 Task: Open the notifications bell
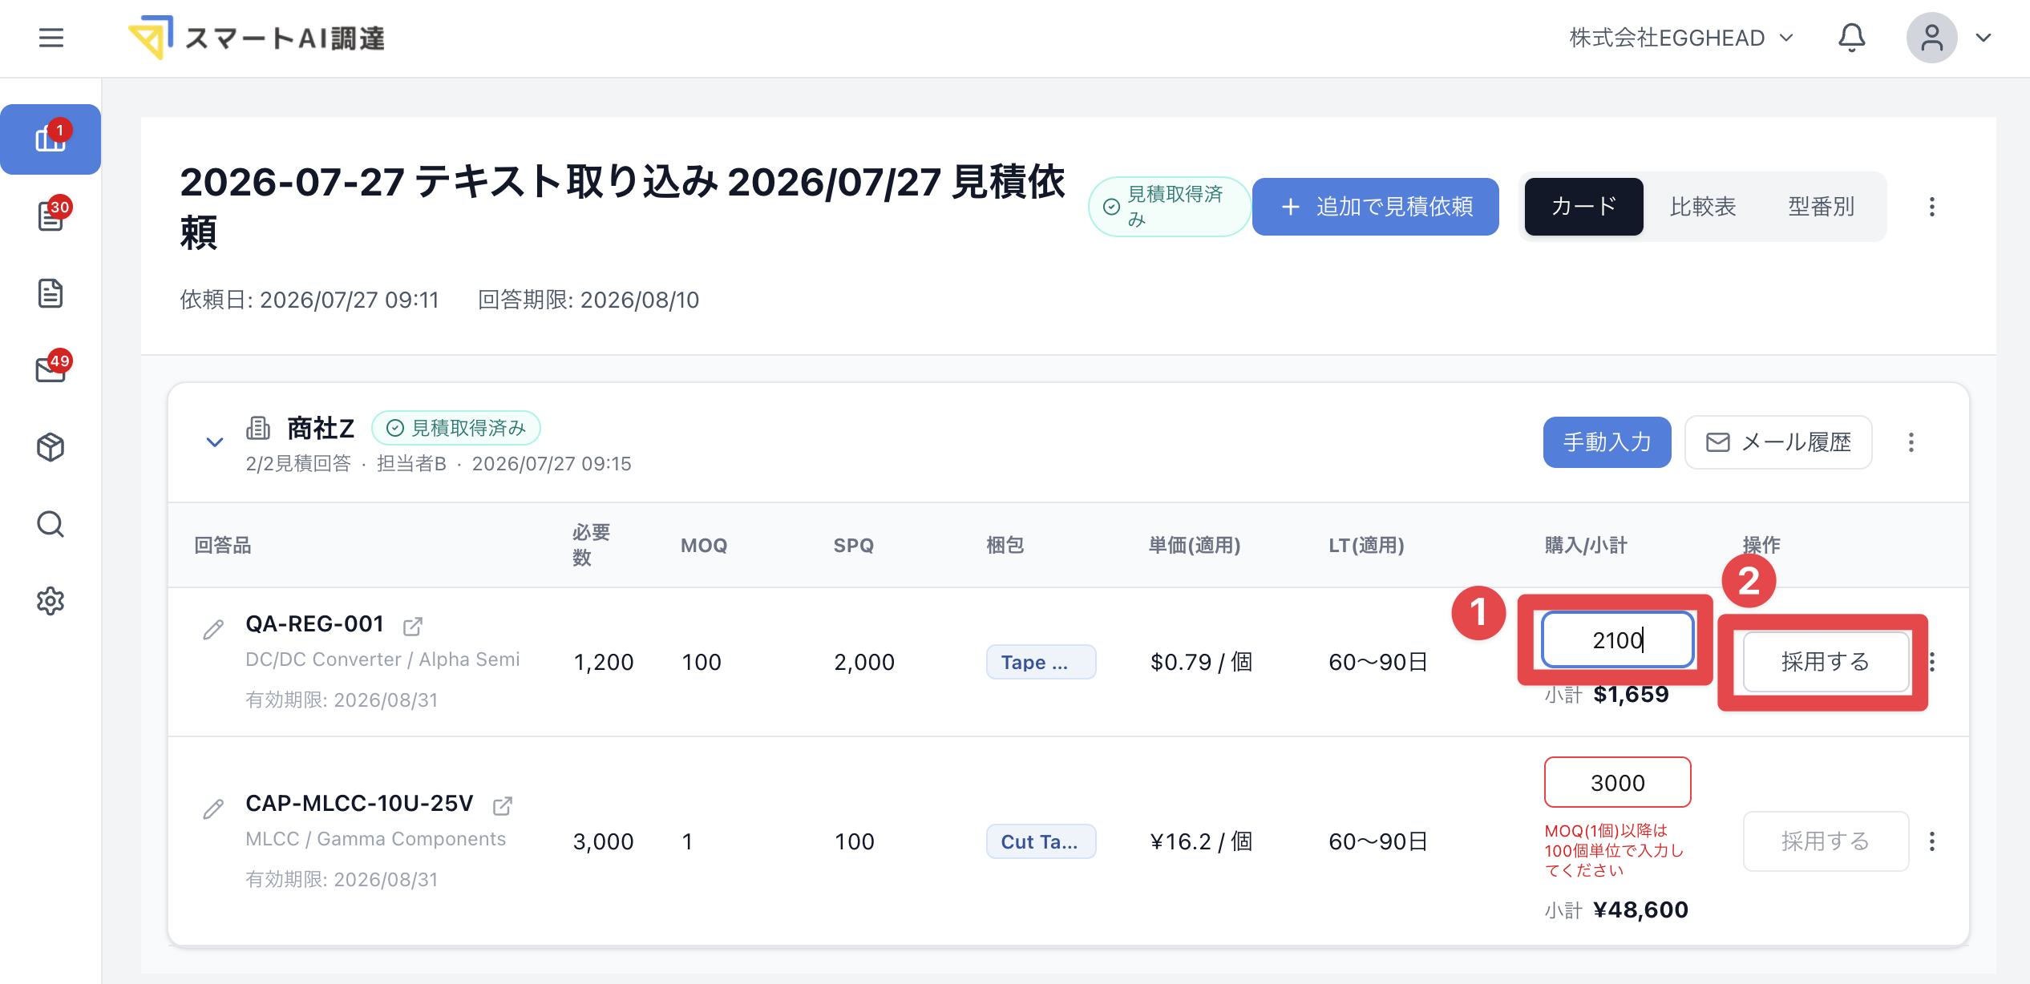(1851, 38)
